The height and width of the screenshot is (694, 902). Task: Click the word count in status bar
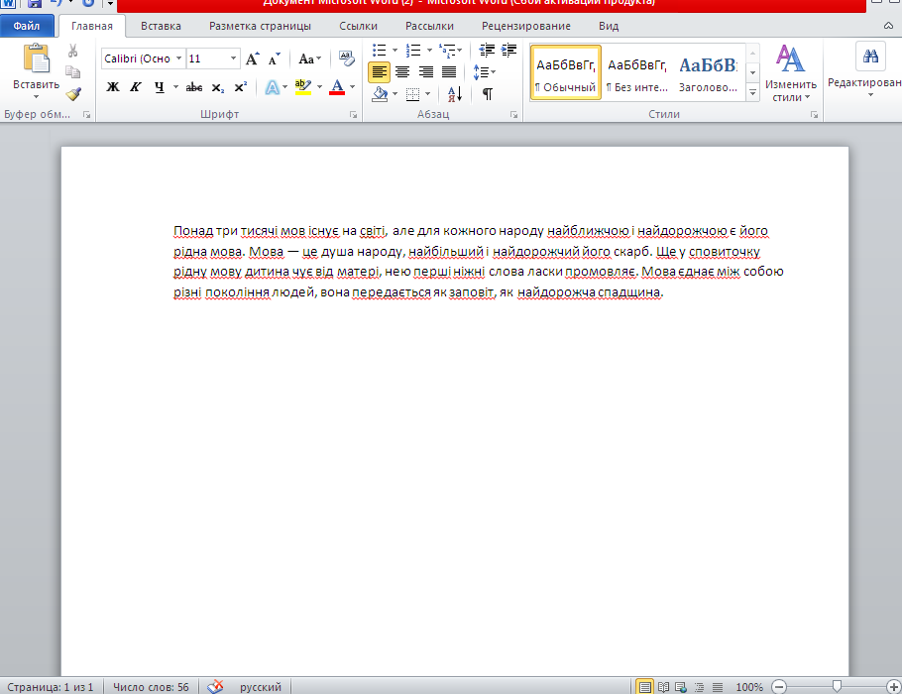(x=151, y=686)
